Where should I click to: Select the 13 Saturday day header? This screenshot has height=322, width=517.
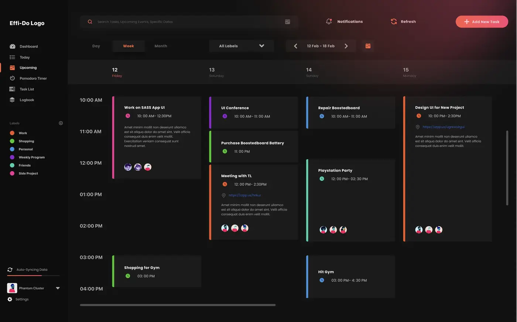pyautogui.click(x=216, y=72)
